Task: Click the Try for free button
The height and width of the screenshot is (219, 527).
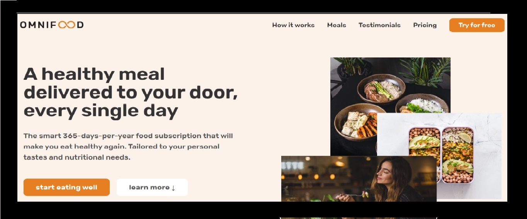Action: pyautogui.click(x=477, y=25)
